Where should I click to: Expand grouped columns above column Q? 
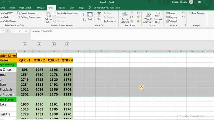[67, 44]
